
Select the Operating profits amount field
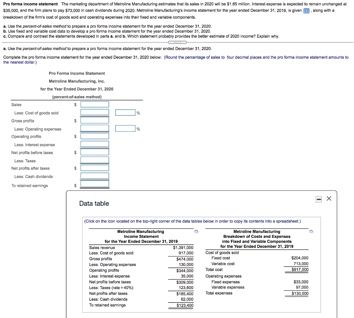(95, 136)
